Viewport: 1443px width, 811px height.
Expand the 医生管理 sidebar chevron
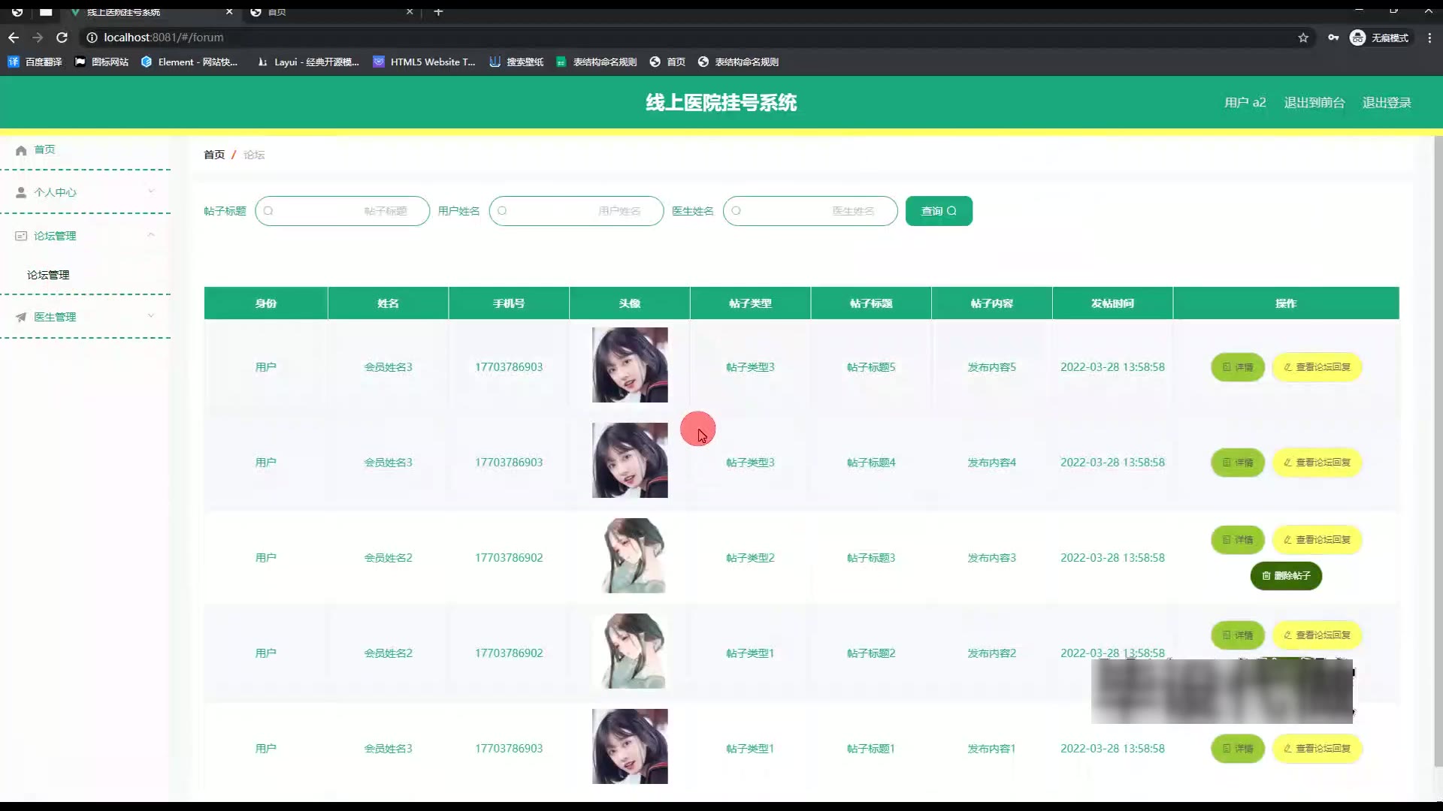151,316
